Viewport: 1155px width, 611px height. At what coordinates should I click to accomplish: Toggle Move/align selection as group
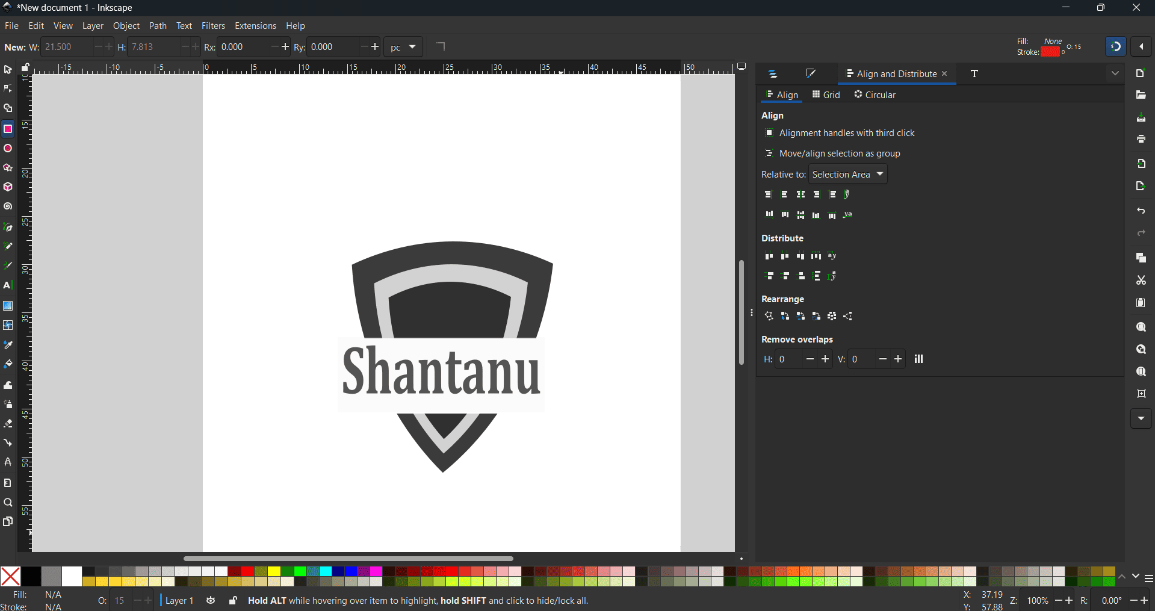(832, 154)
